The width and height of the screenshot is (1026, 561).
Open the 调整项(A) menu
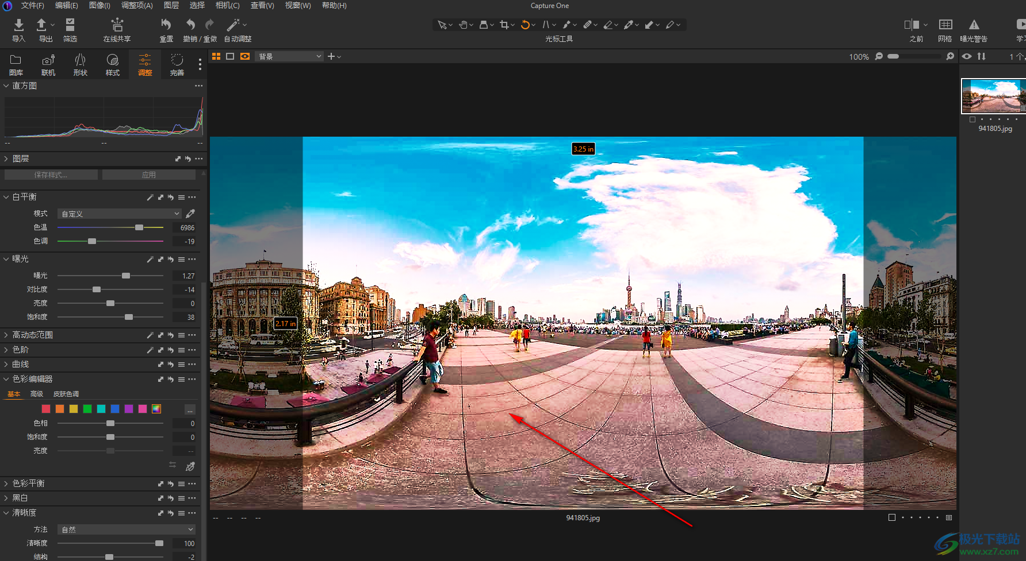[137, 5]
